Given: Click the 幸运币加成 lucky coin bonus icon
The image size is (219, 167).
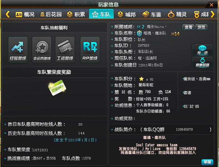Looking at the screenshot, I should [x=42, y=50].
